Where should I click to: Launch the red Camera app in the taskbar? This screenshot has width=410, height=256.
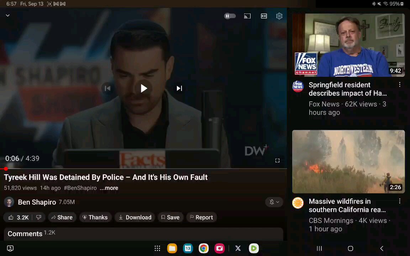[x=219, y=249]
